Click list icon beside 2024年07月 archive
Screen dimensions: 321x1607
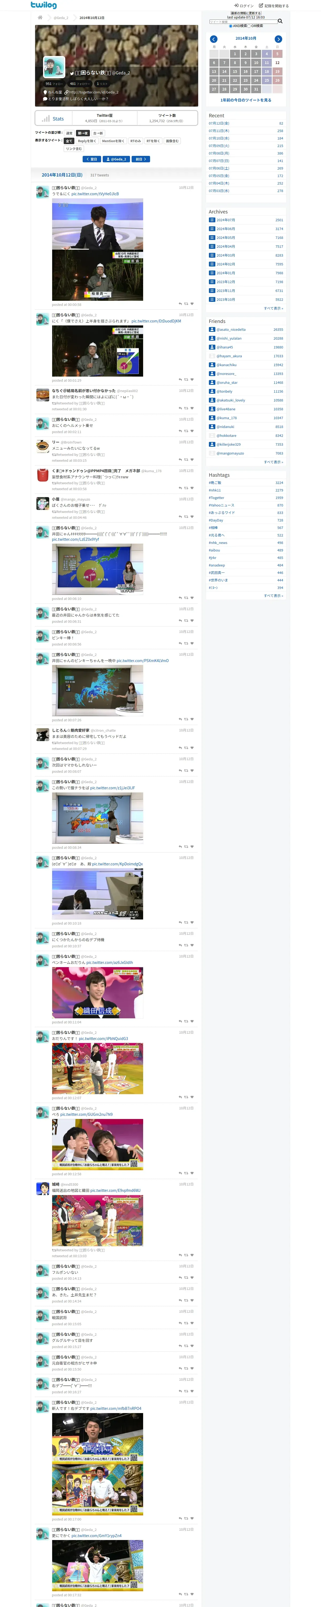212,220
